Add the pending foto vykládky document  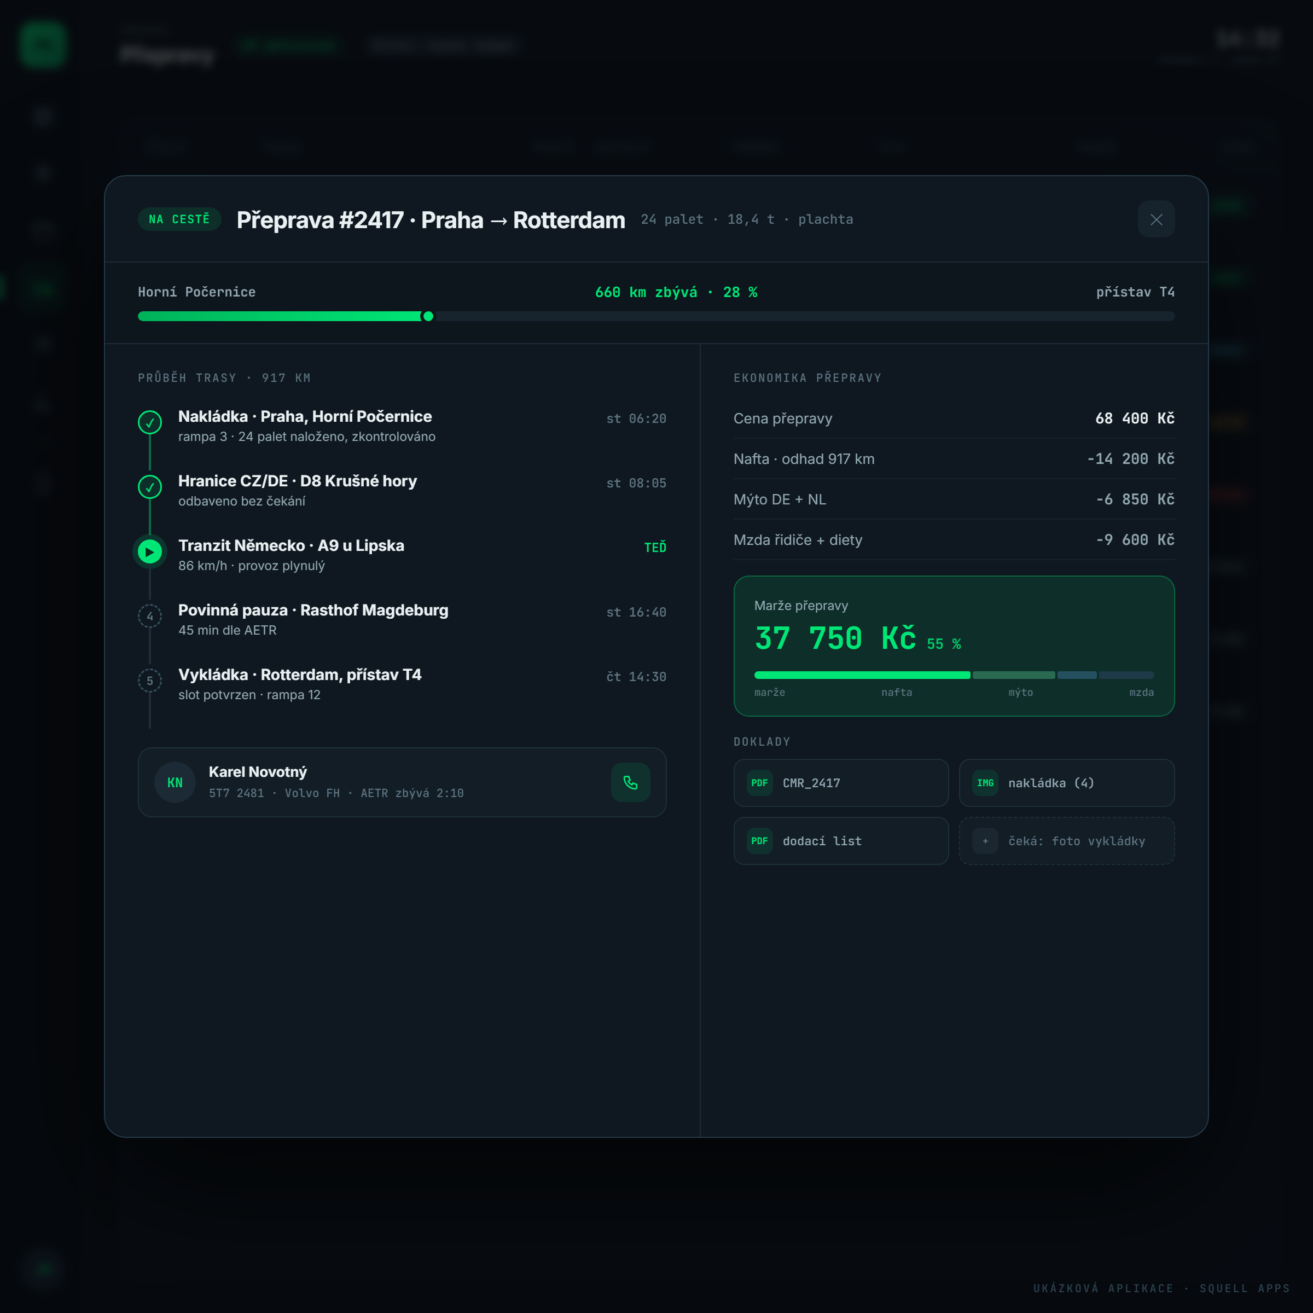[x=1066, y=841]
